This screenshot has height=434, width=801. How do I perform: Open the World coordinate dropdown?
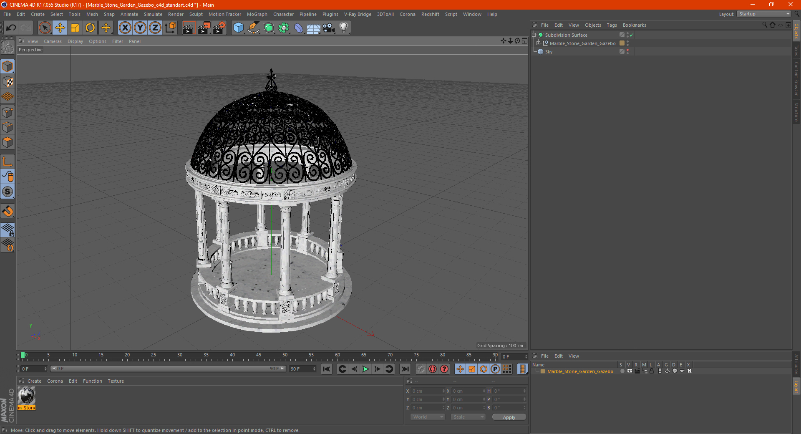428,417
